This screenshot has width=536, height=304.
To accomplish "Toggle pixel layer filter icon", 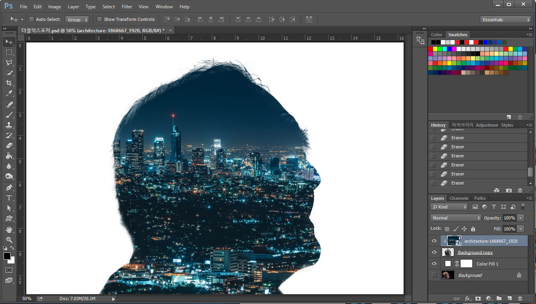I will coord(475,207).
